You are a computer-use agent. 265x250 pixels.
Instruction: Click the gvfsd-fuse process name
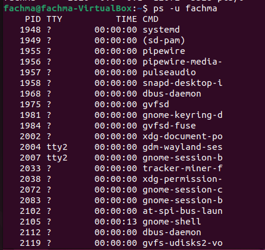coord(169,126)
